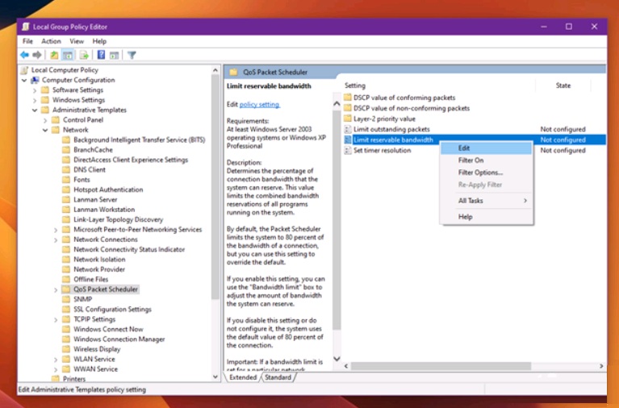Open Help via blue question mark icon

[101, 55]
